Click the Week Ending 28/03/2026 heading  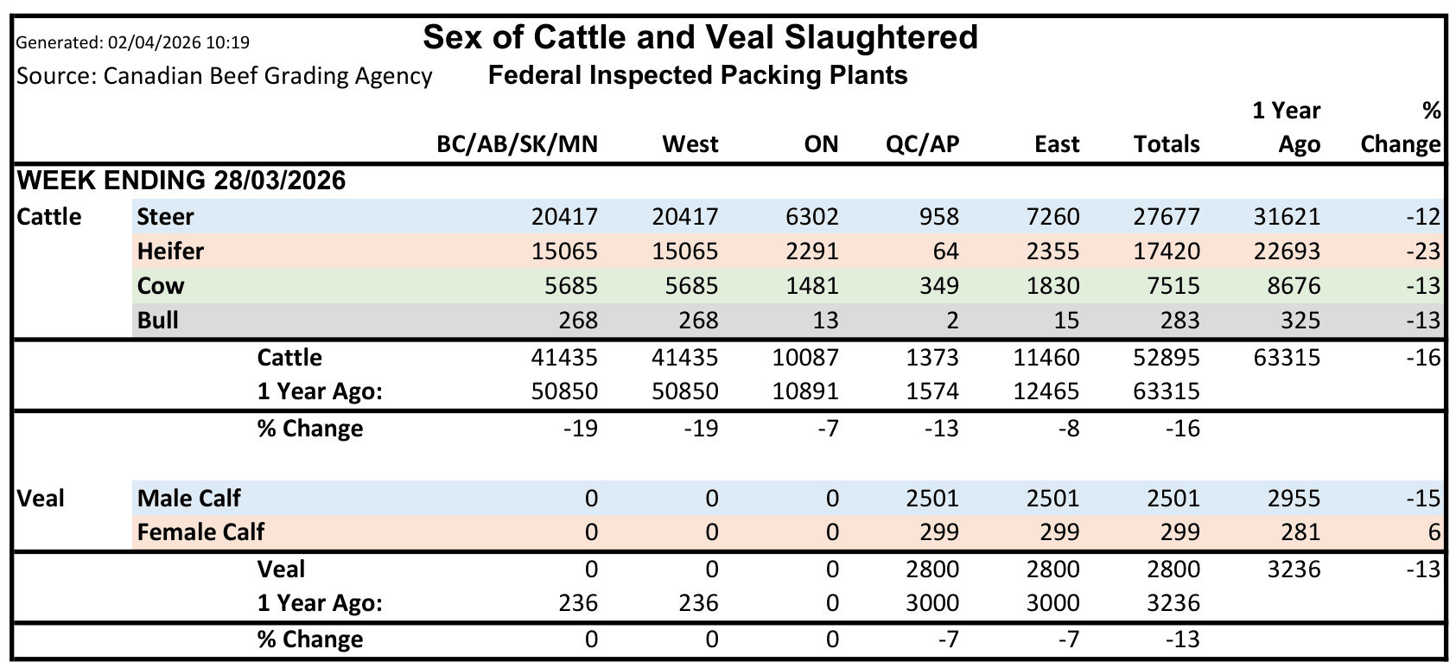pyautogui.click(x=181, y=181)
